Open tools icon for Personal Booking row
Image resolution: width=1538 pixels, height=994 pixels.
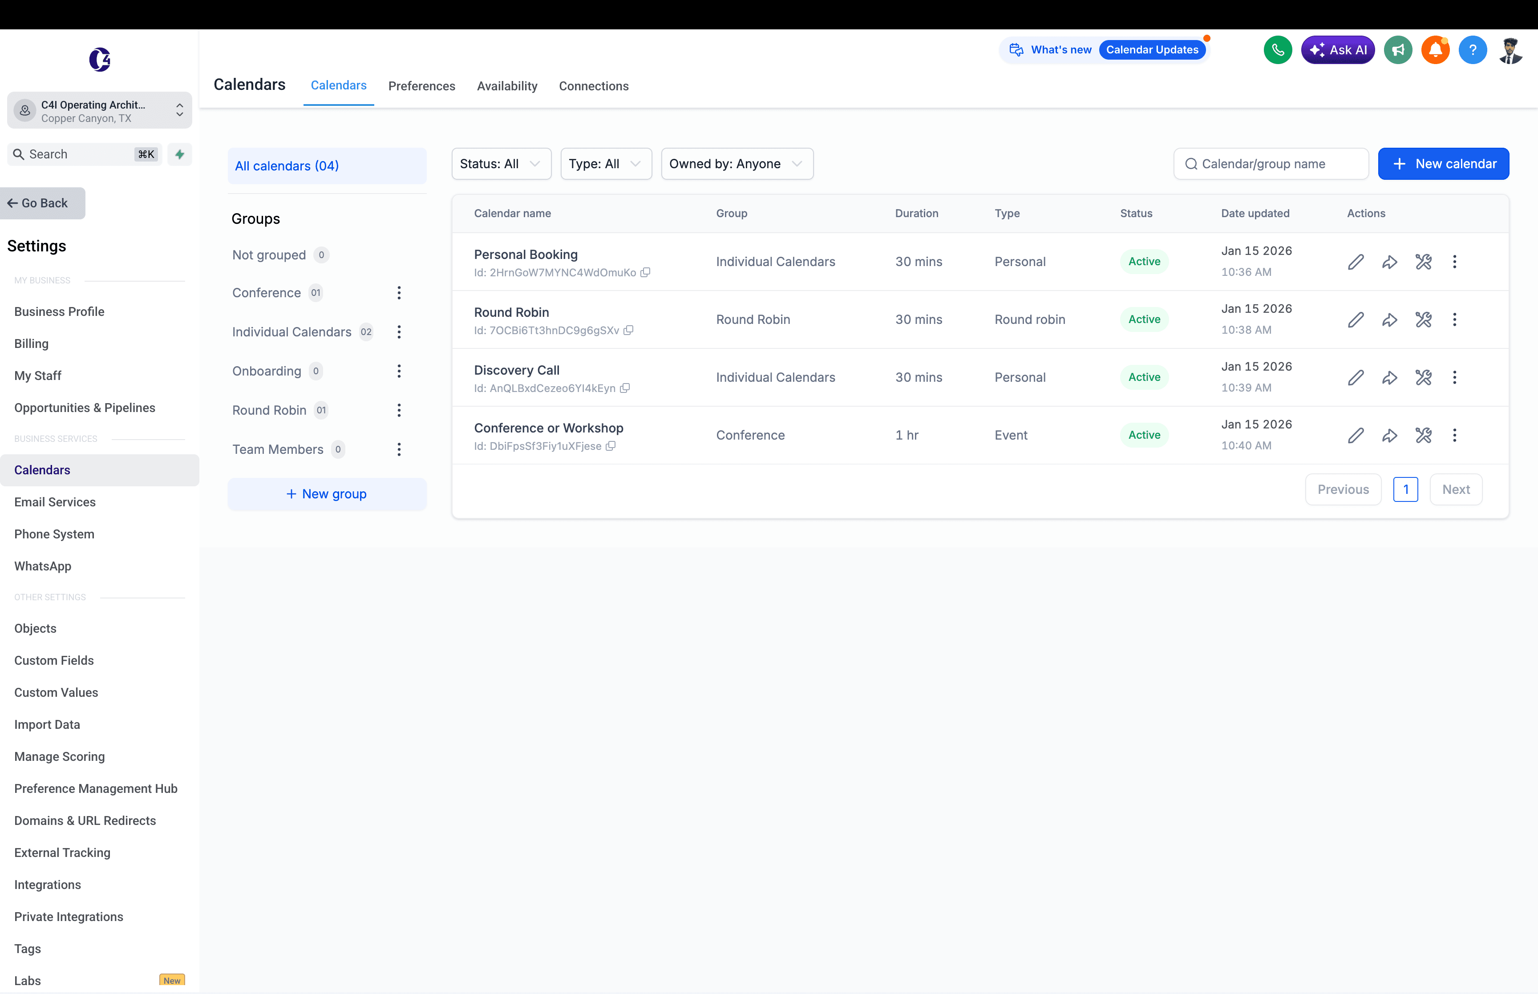pyautogui.click(x=1423, y=262)
